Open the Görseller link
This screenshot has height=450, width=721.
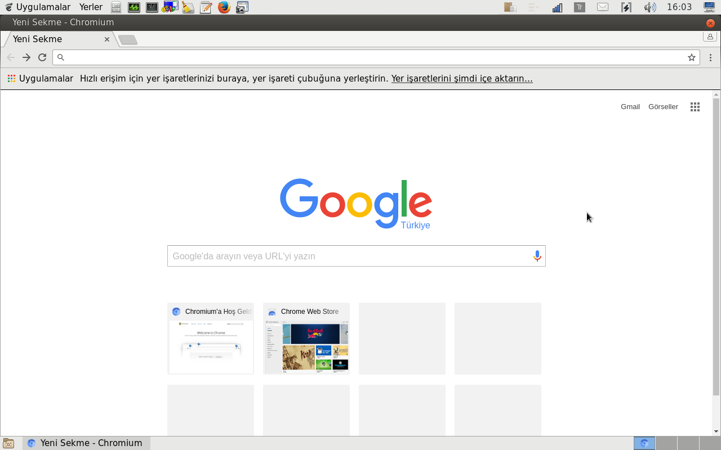[x=663, y=107]
